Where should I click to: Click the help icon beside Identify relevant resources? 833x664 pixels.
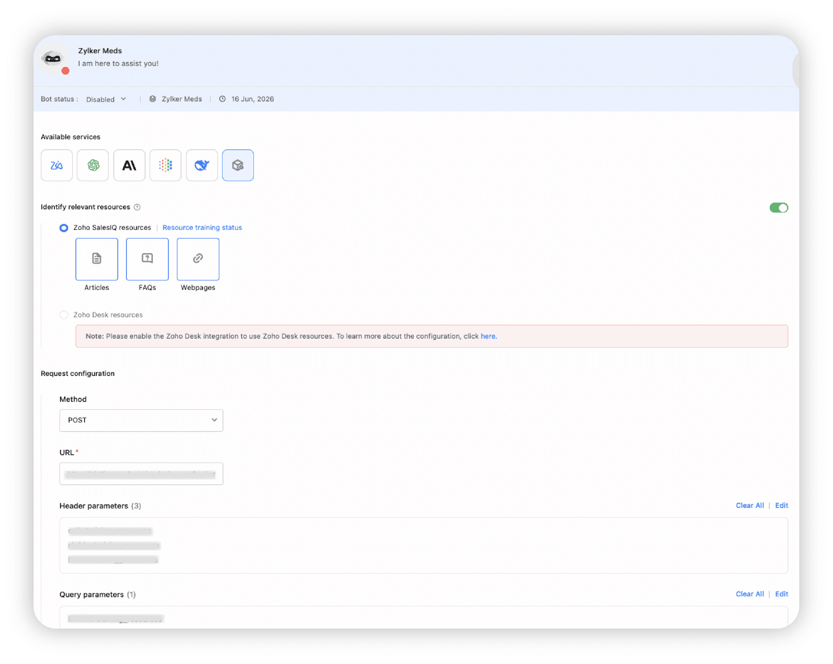pos(137,207)
